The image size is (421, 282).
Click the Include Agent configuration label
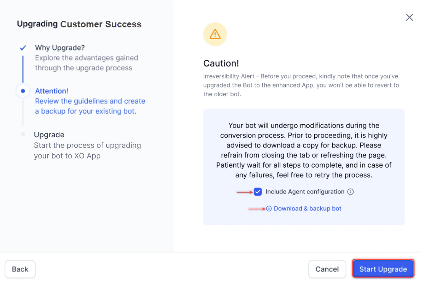click(x=305, y=192)
